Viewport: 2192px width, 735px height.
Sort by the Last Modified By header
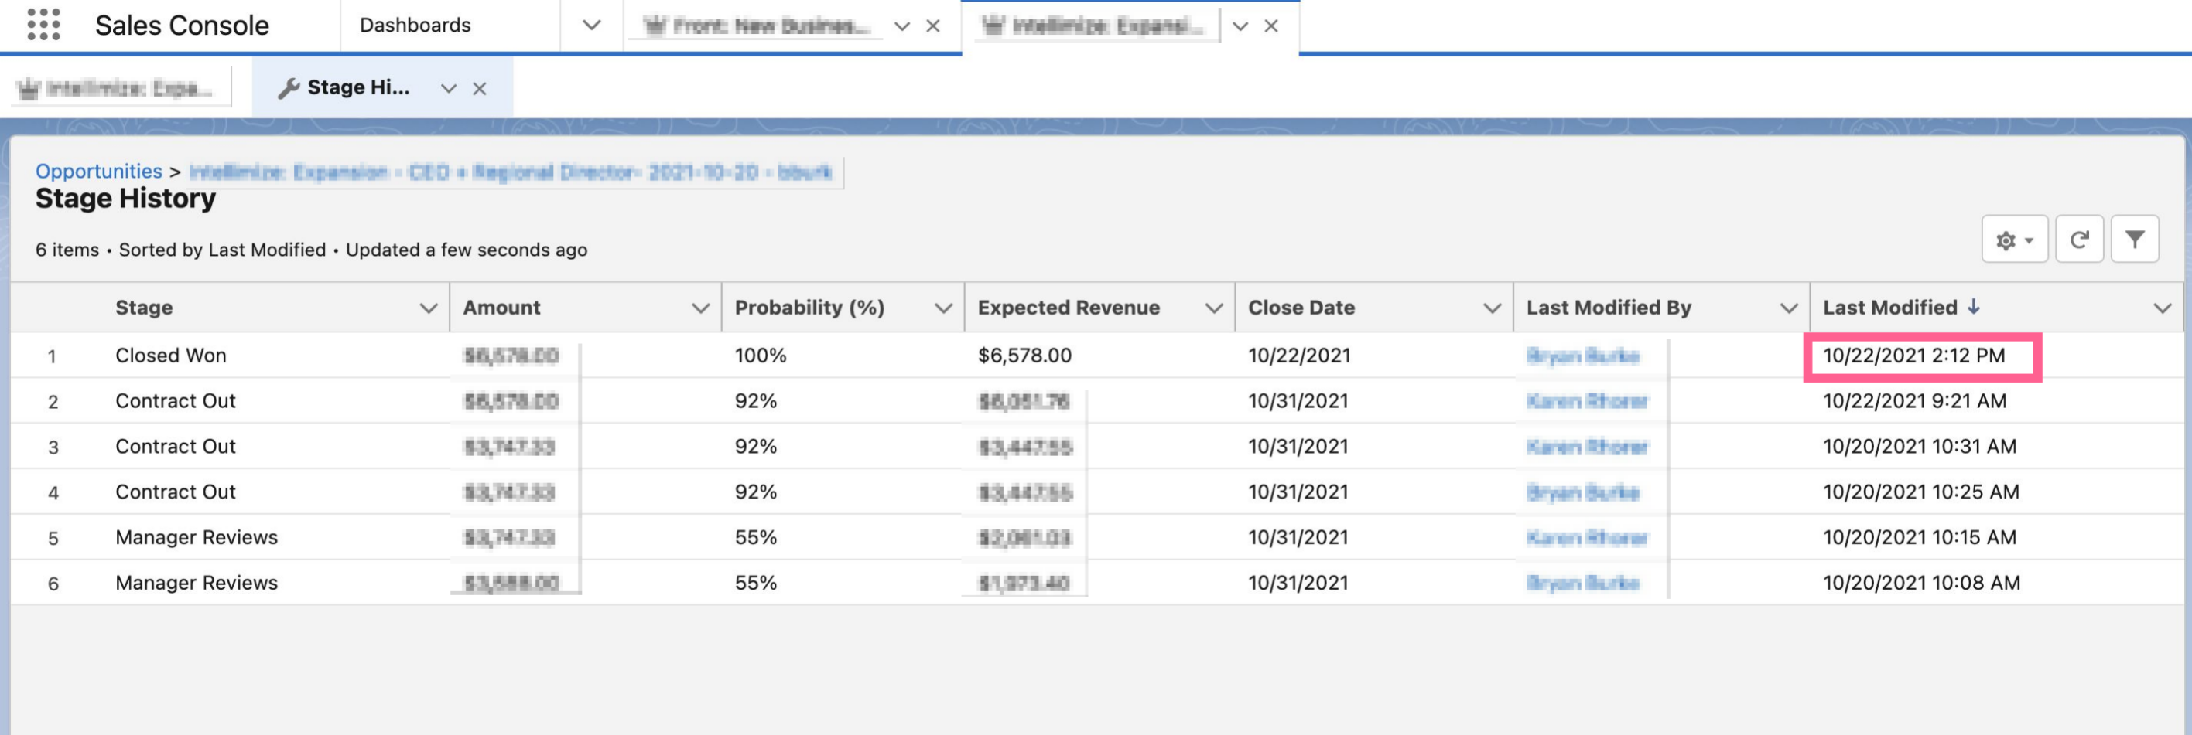coord(1609,308)
